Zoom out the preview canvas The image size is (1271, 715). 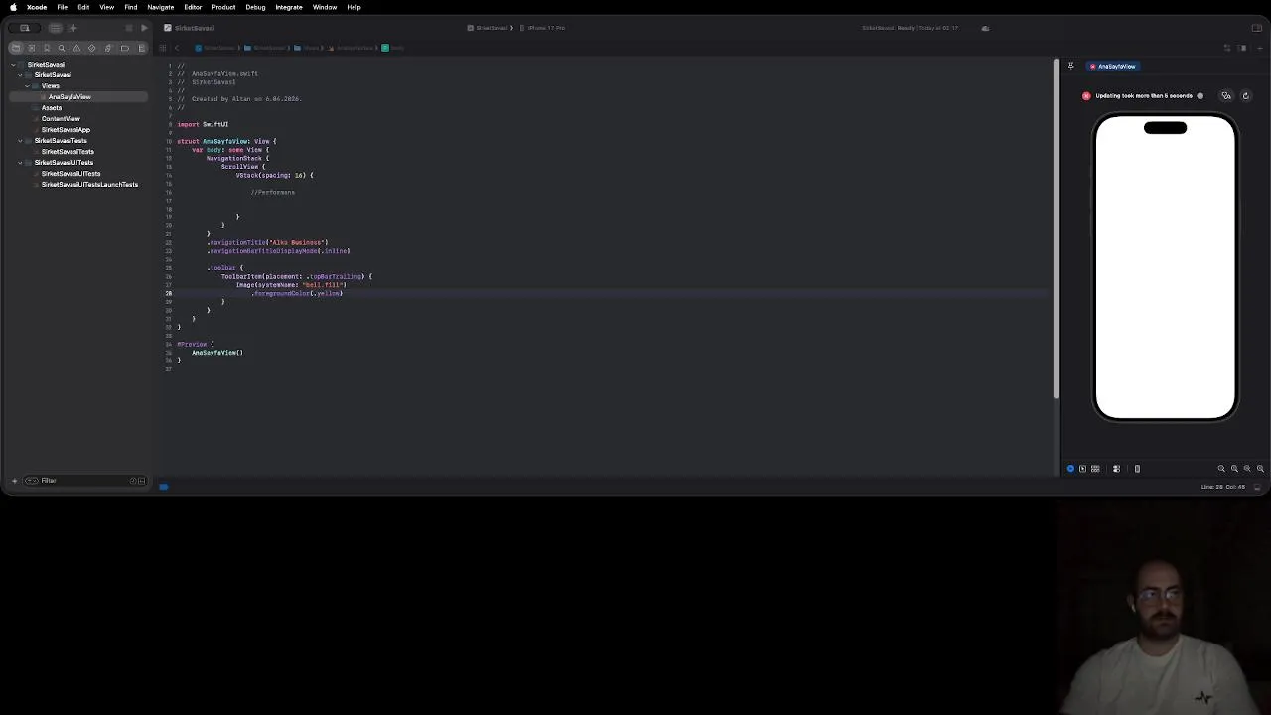[1221, 469]
